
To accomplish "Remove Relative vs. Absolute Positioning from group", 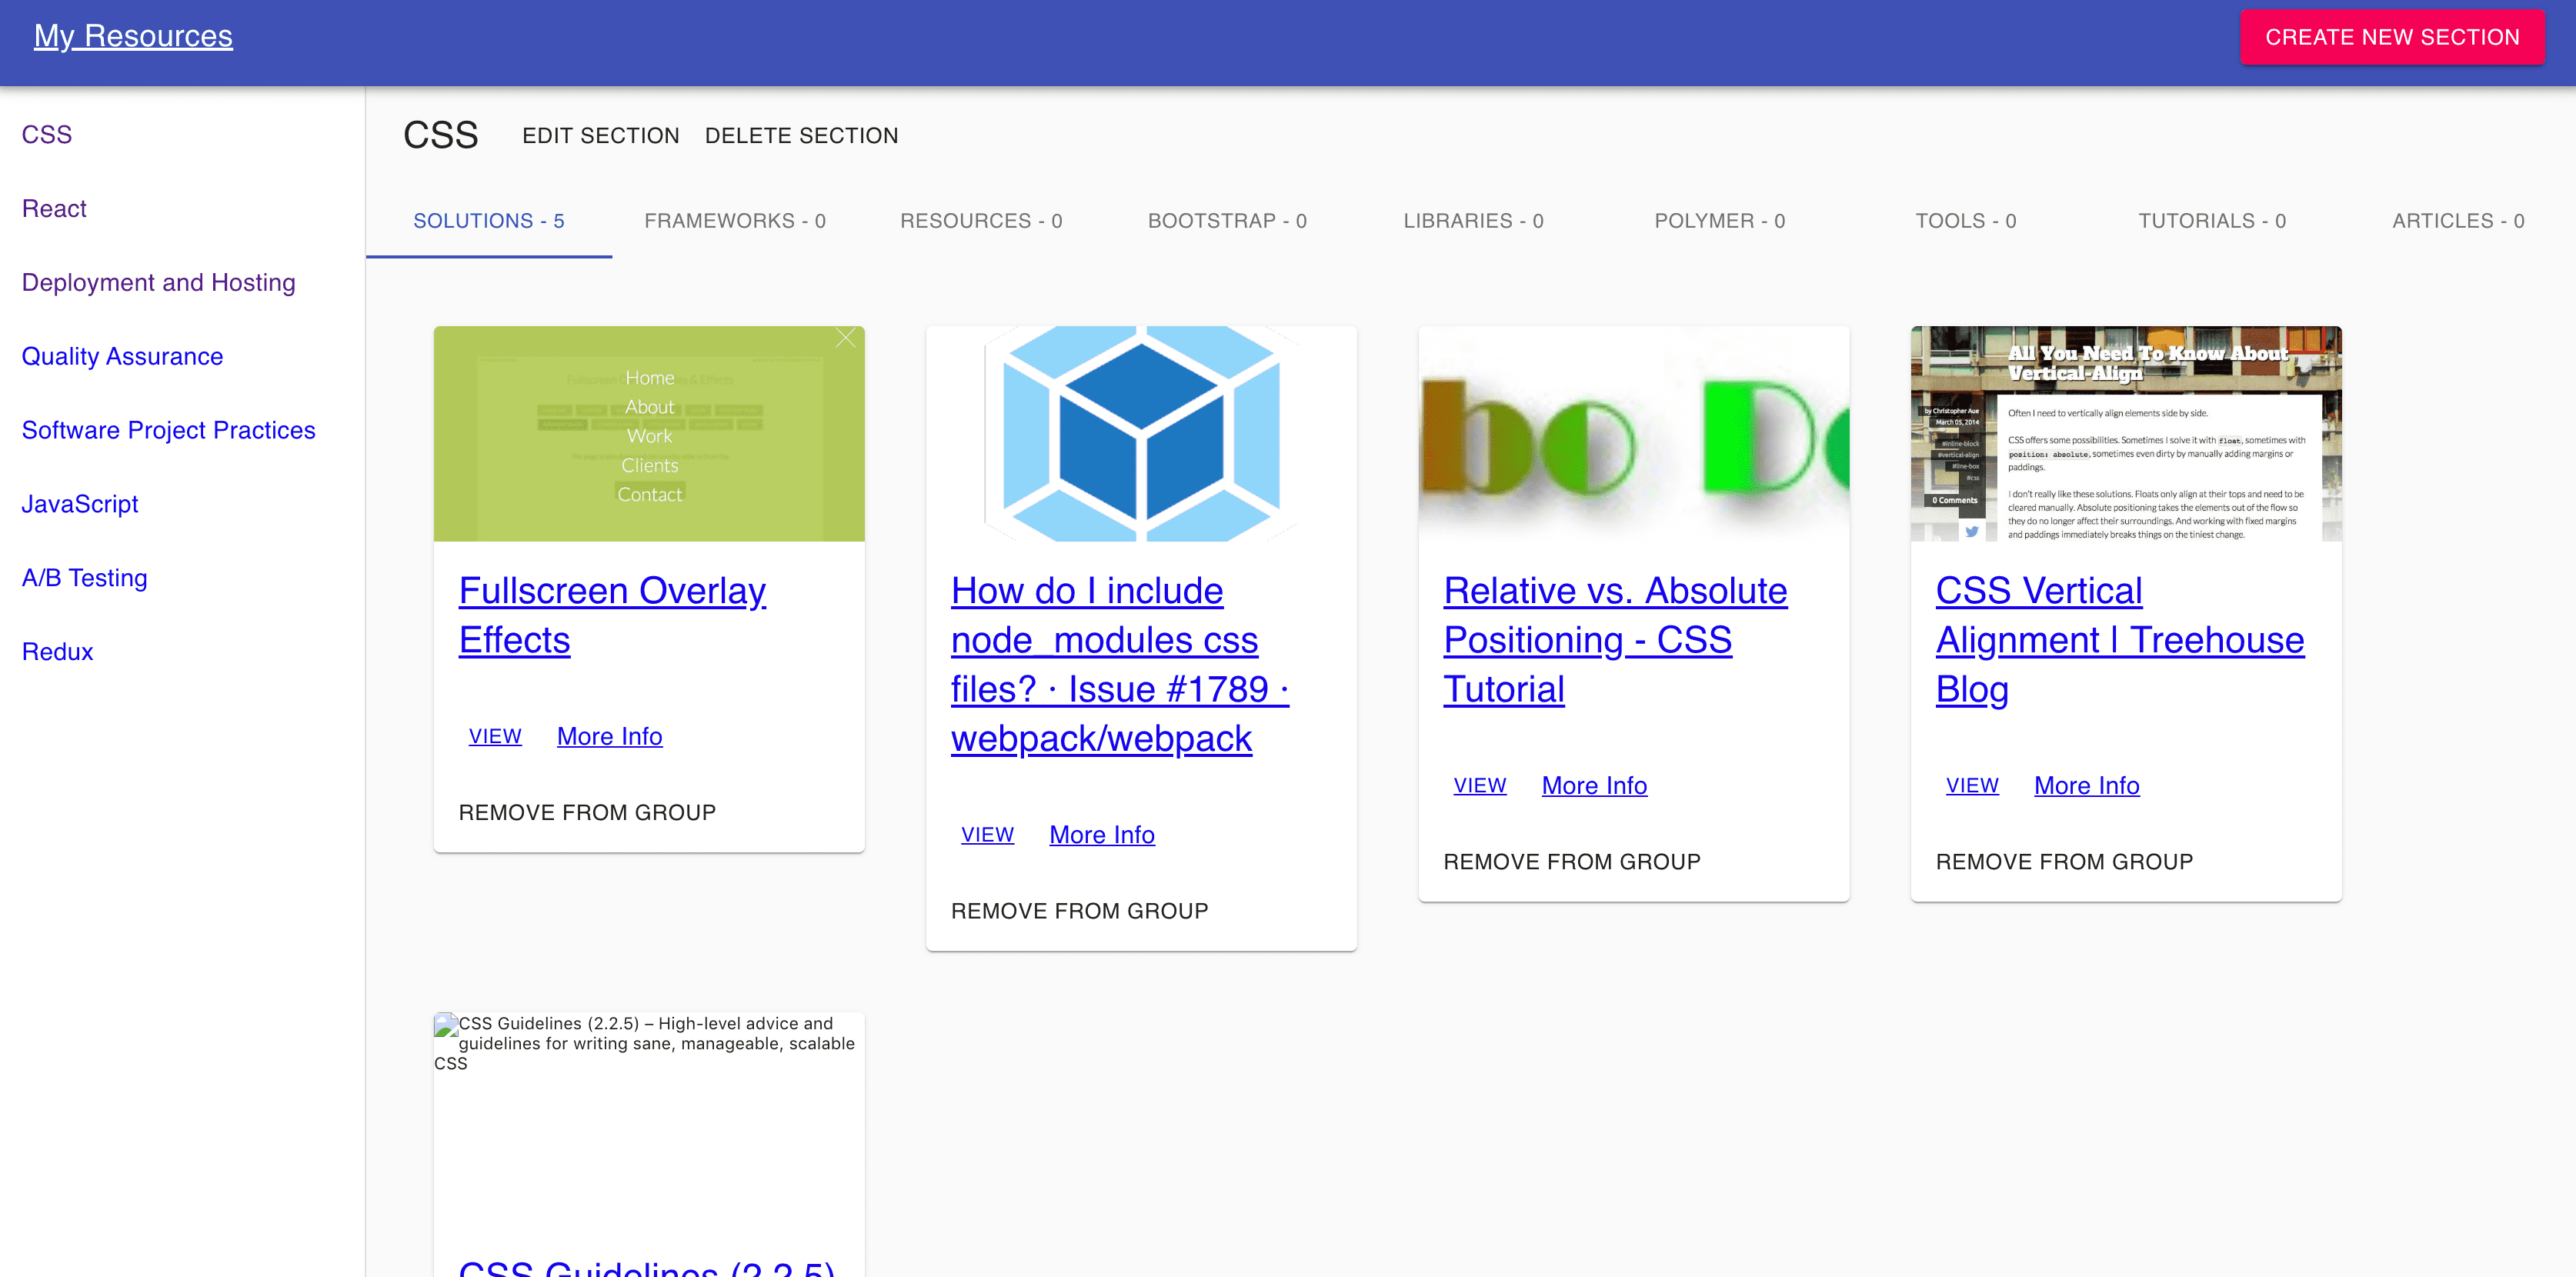I will (1571, 862).
